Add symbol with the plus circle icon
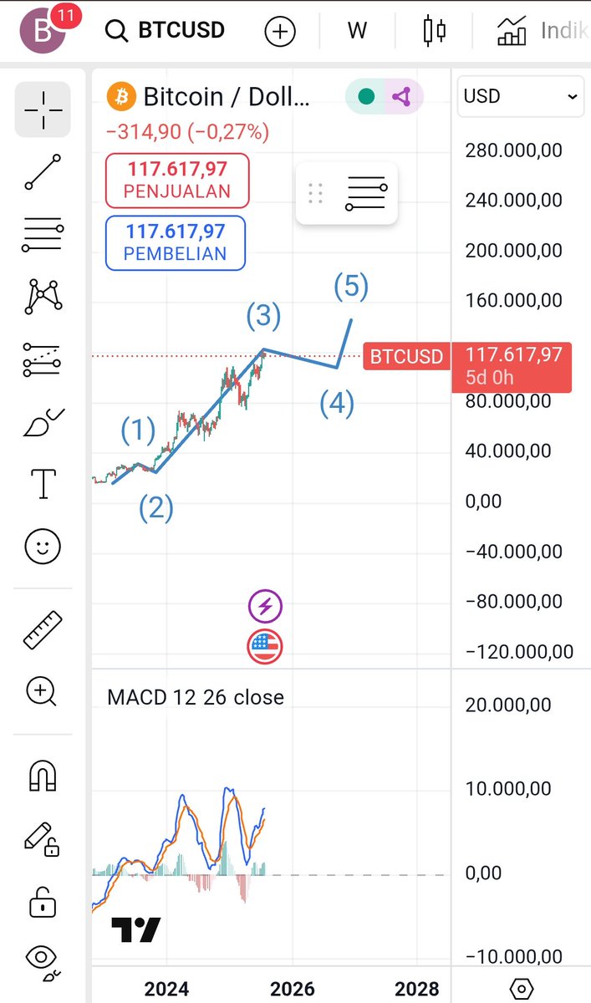The image size is (591, 1003). (280, 32)
